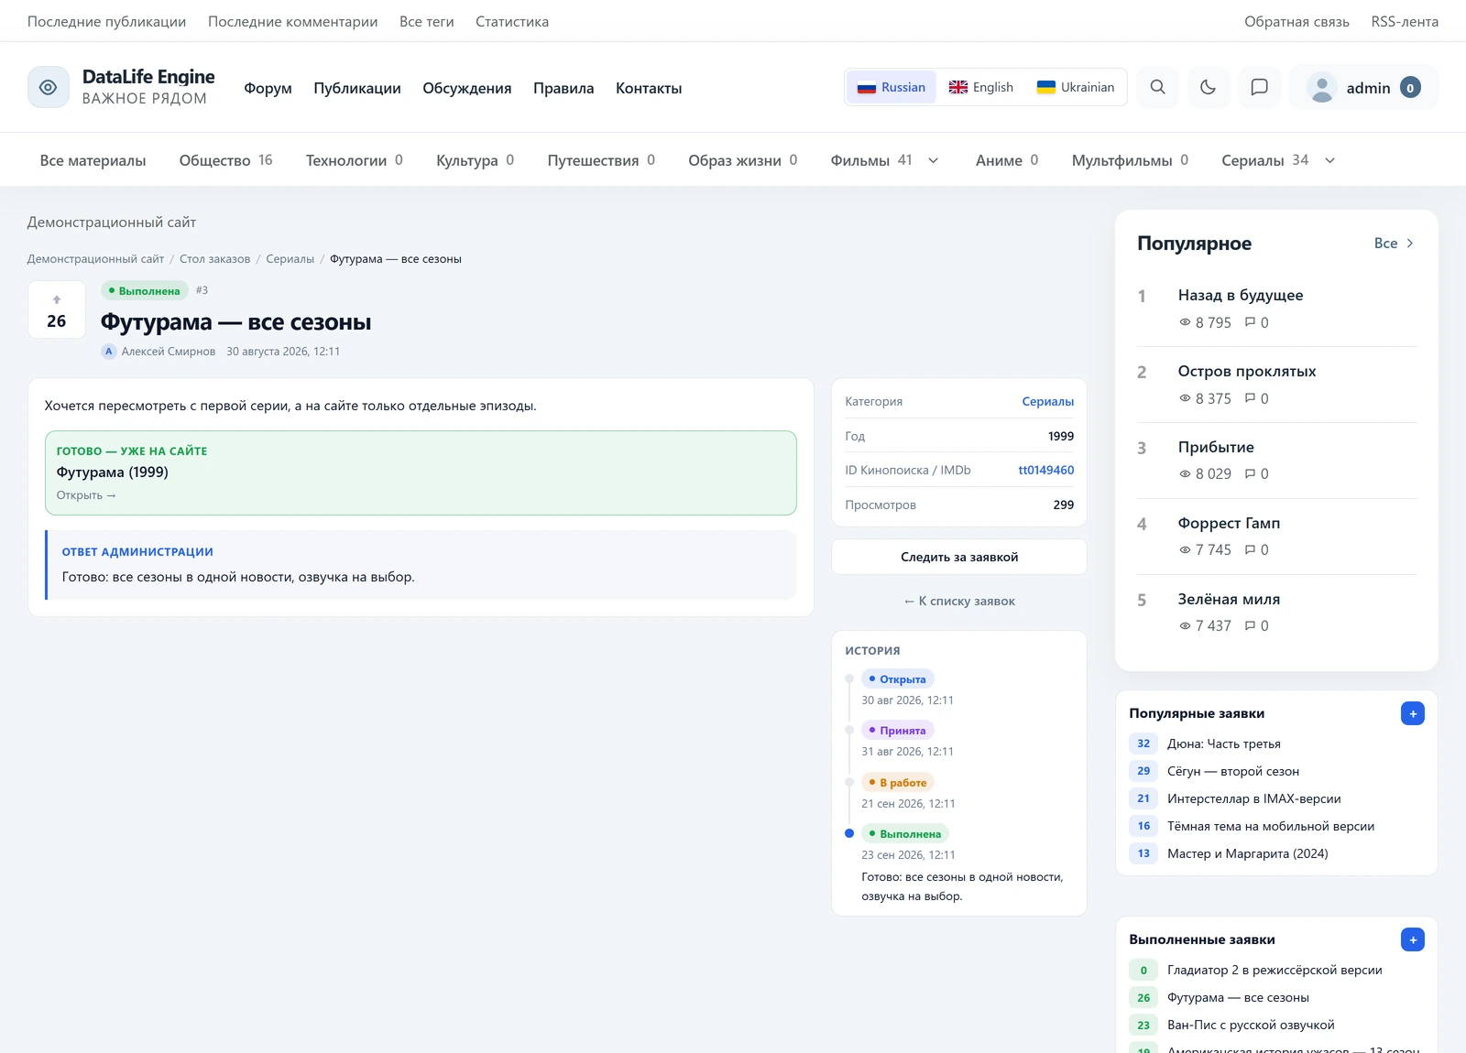Upvote the Футурама request arrow

(57, 299)
